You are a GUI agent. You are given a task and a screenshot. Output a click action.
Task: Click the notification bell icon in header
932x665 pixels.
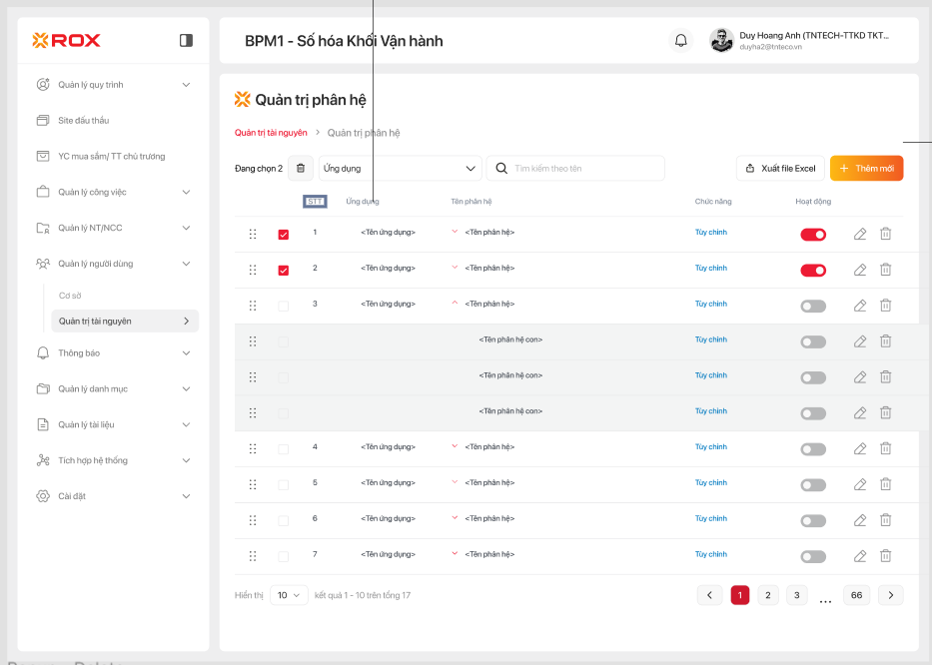coord(681,41)
